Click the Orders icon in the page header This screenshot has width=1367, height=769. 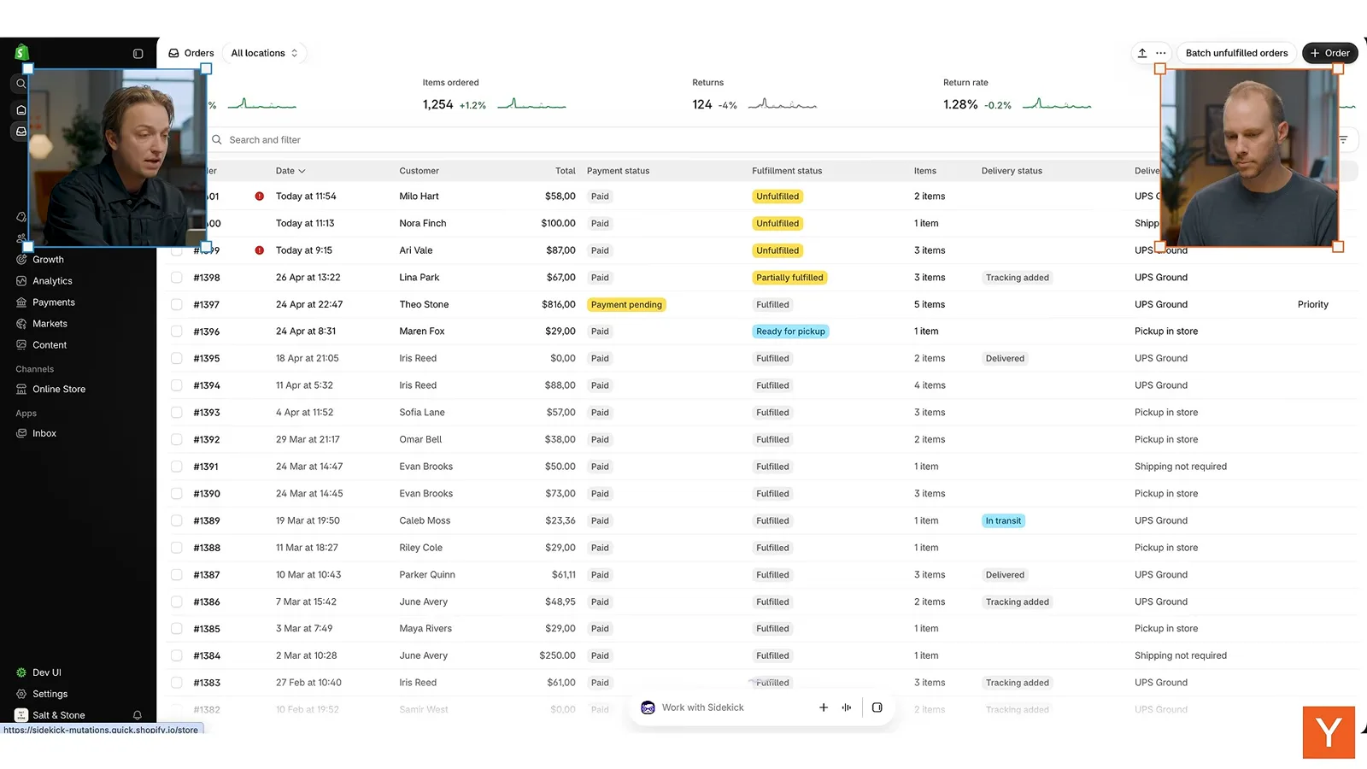173,53
